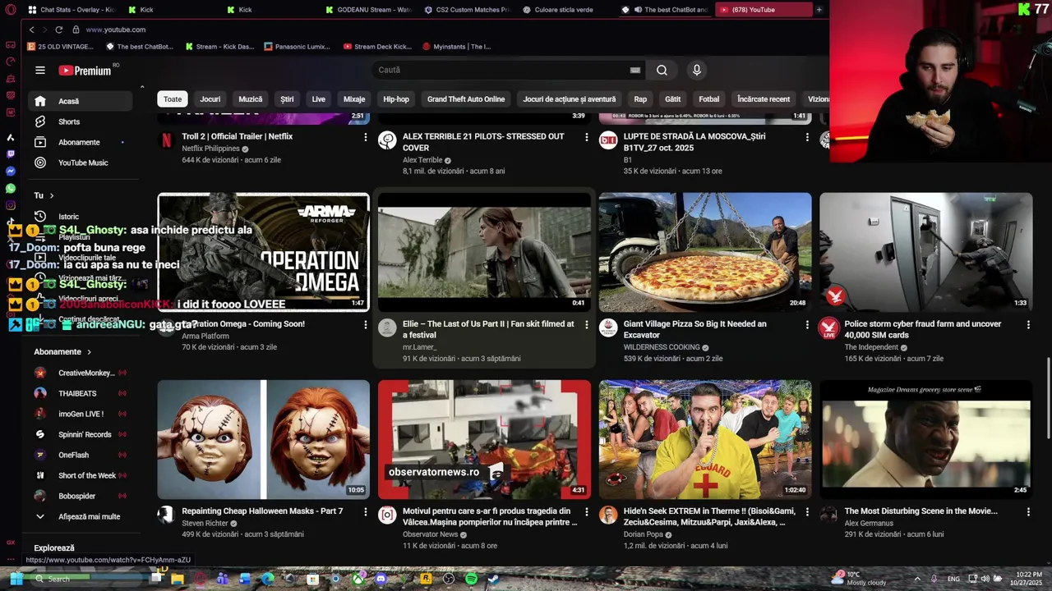
Task: Select the Încărcate recent filter chip
Action: [x=764, y=99]
